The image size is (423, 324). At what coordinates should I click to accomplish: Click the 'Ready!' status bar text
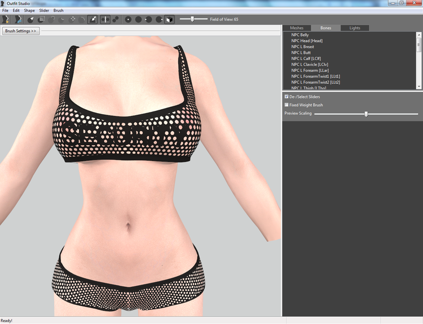(x=6, y=321)
